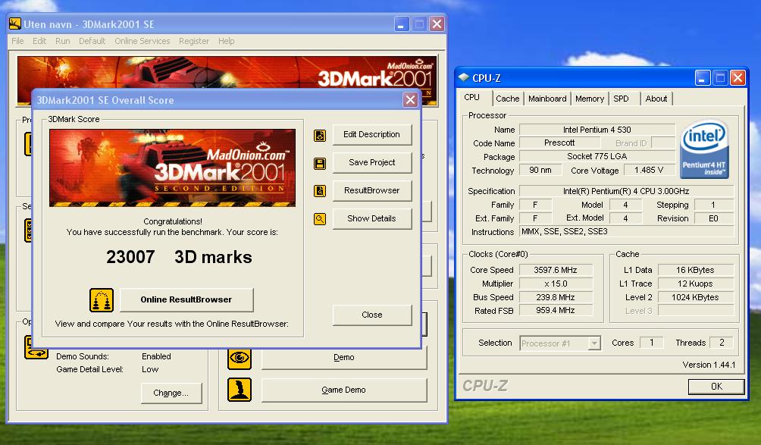Click the Intel Pentium 4 HT logo

pyautogui.click(x=704, y=149)
